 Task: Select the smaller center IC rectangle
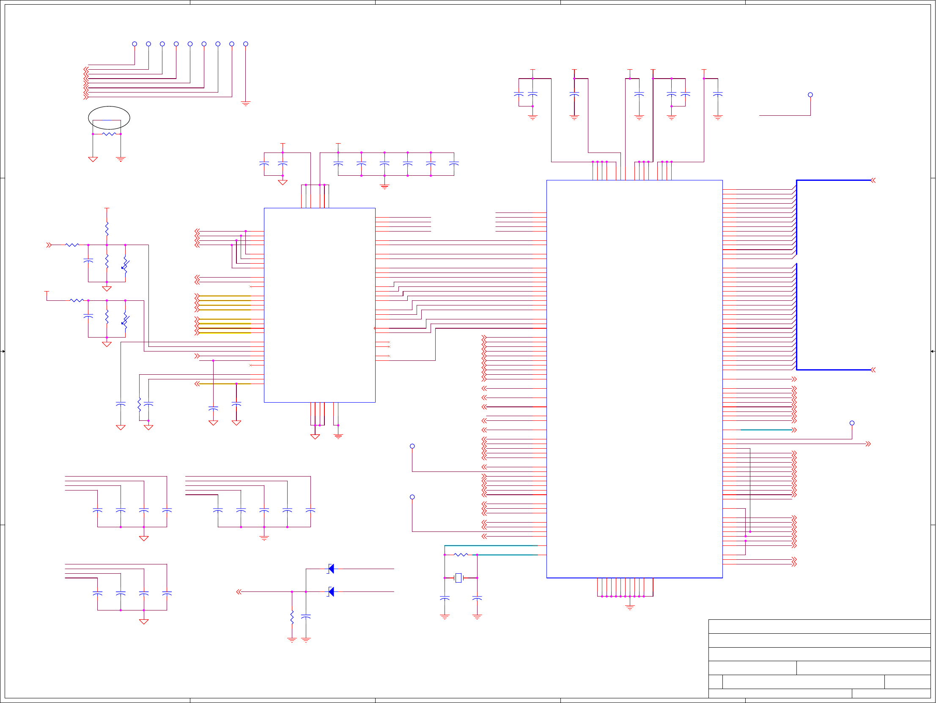point(319,305)
